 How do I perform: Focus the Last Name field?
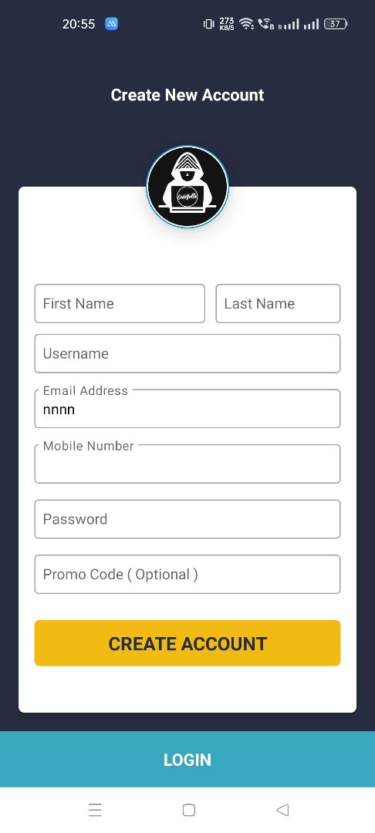pyautogui.click(x=278, y=303)
